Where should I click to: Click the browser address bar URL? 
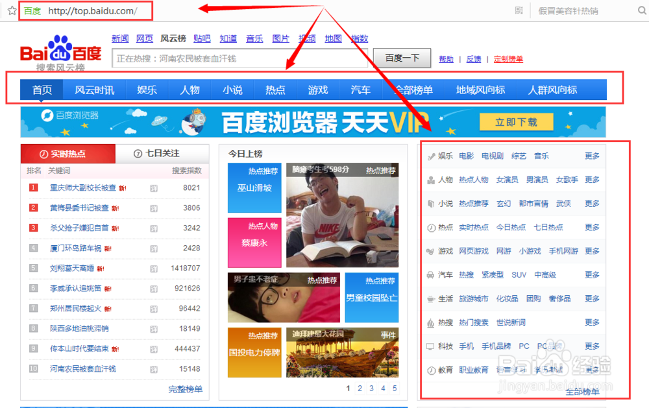93,11
